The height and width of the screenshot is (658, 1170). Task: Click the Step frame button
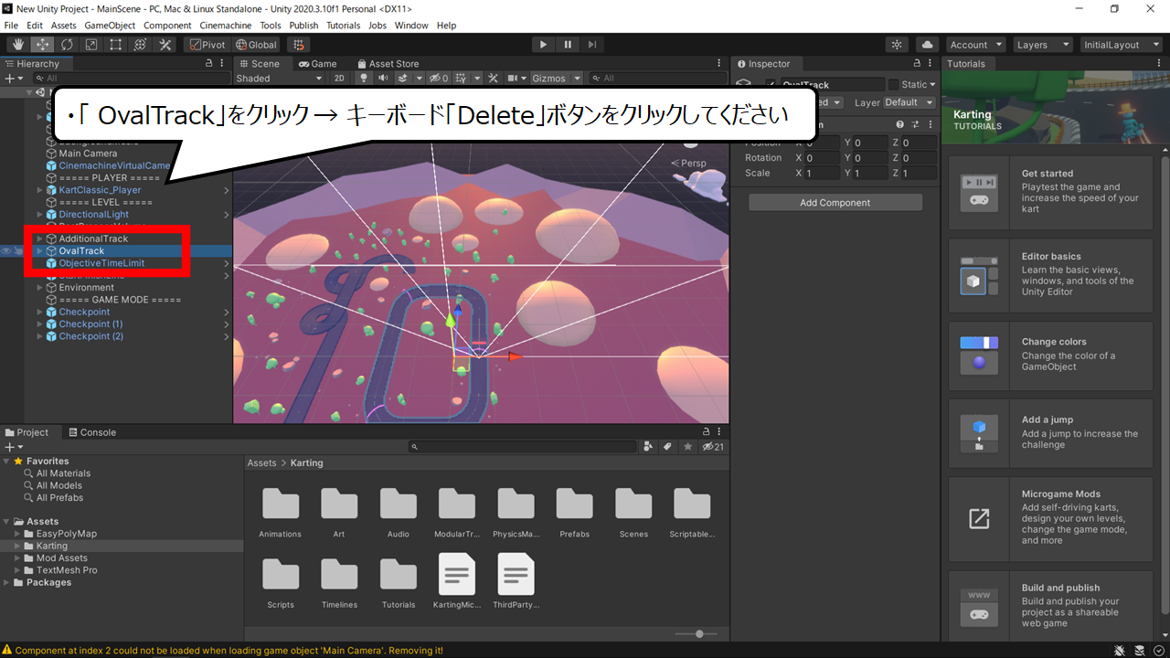(x=592, y=45)
